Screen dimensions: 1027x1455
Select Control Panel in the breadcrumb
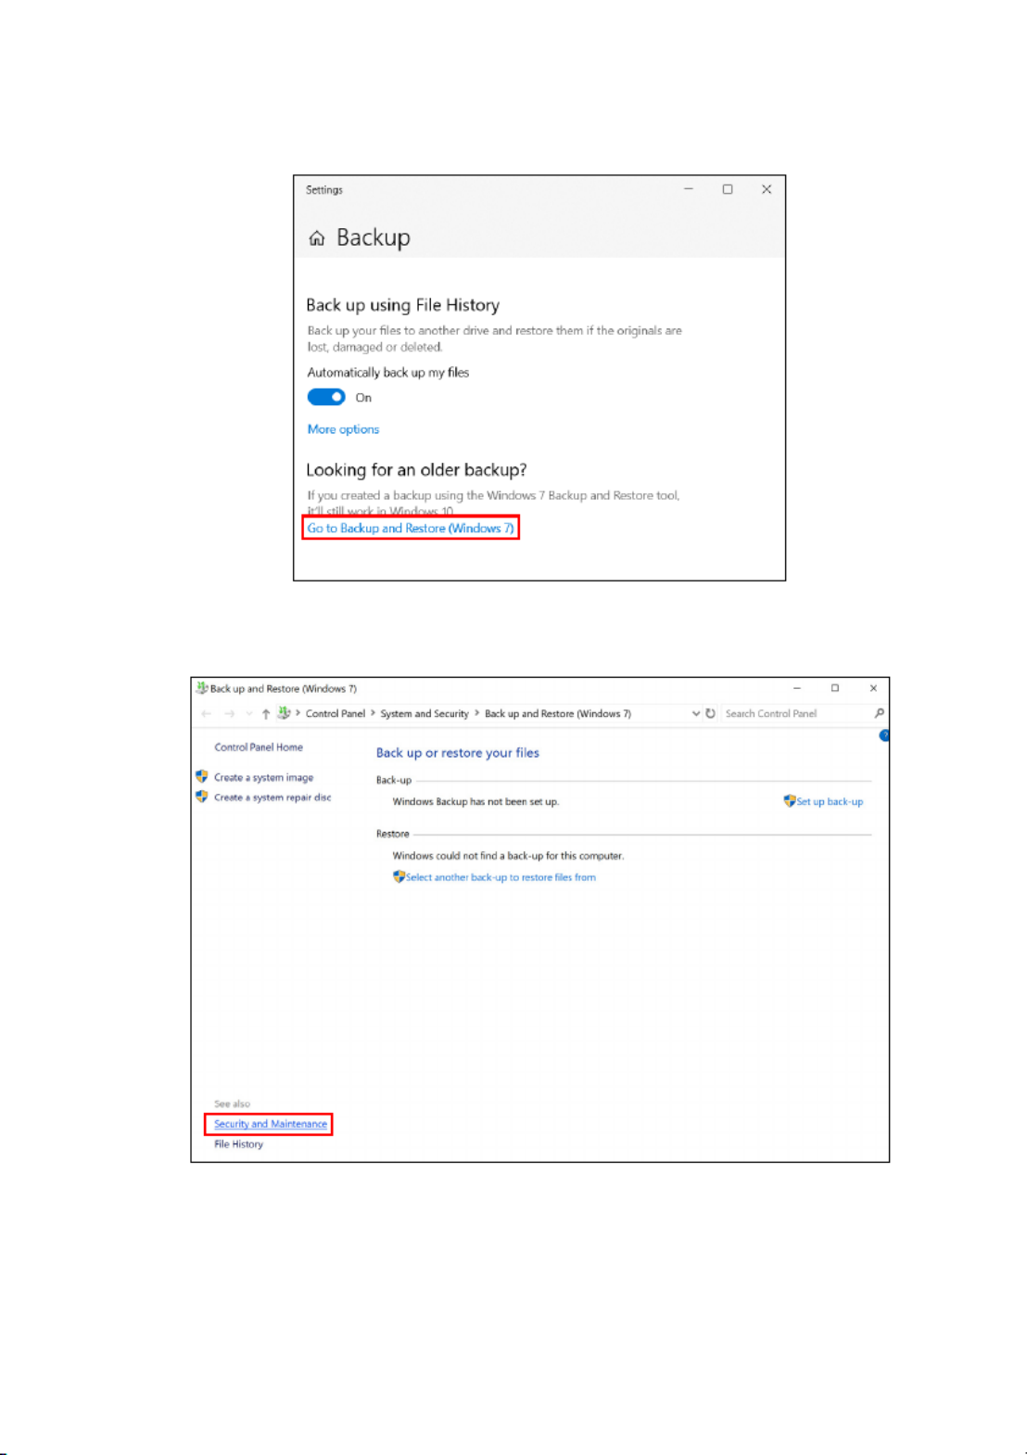tap(336, 713)
